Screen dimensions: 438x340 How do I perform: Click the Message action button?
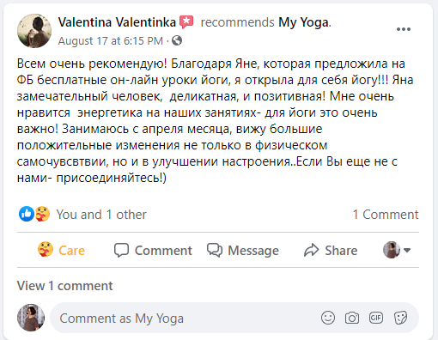coord(243,250)
